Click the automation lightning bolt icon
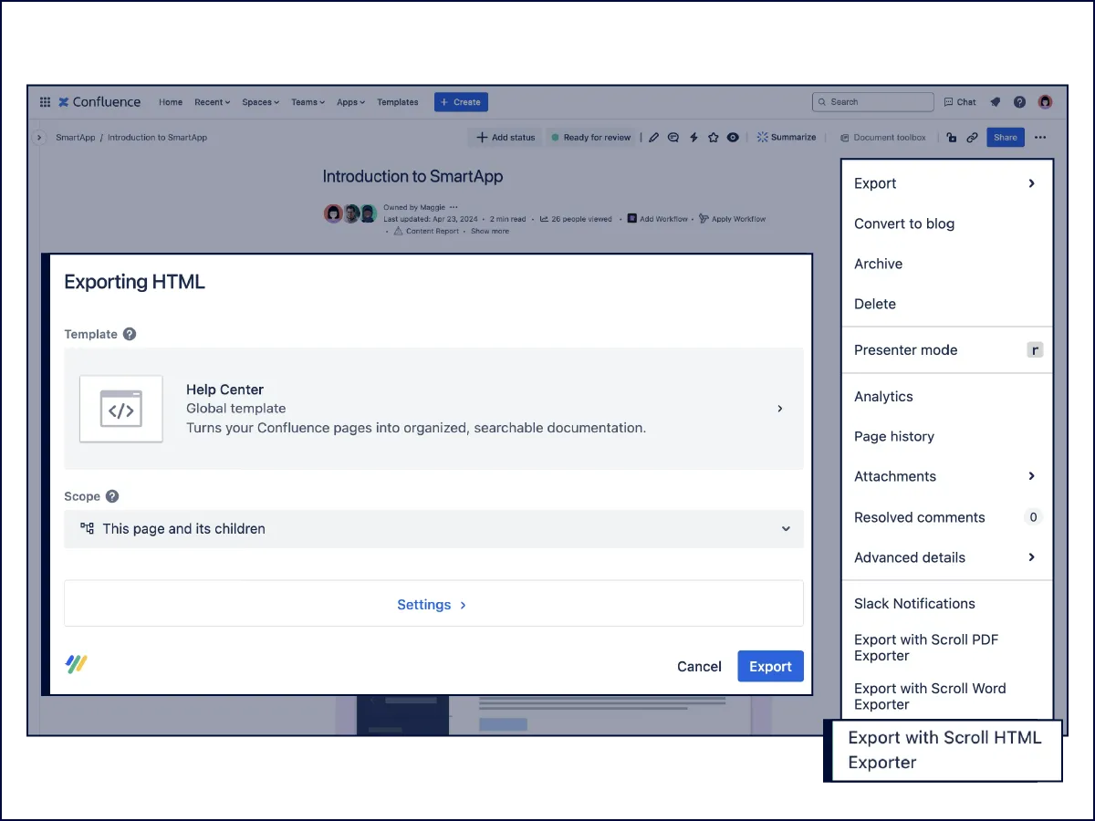Image resolution: width=1095 pixels, height=821 pixels. tap(693, 138)
